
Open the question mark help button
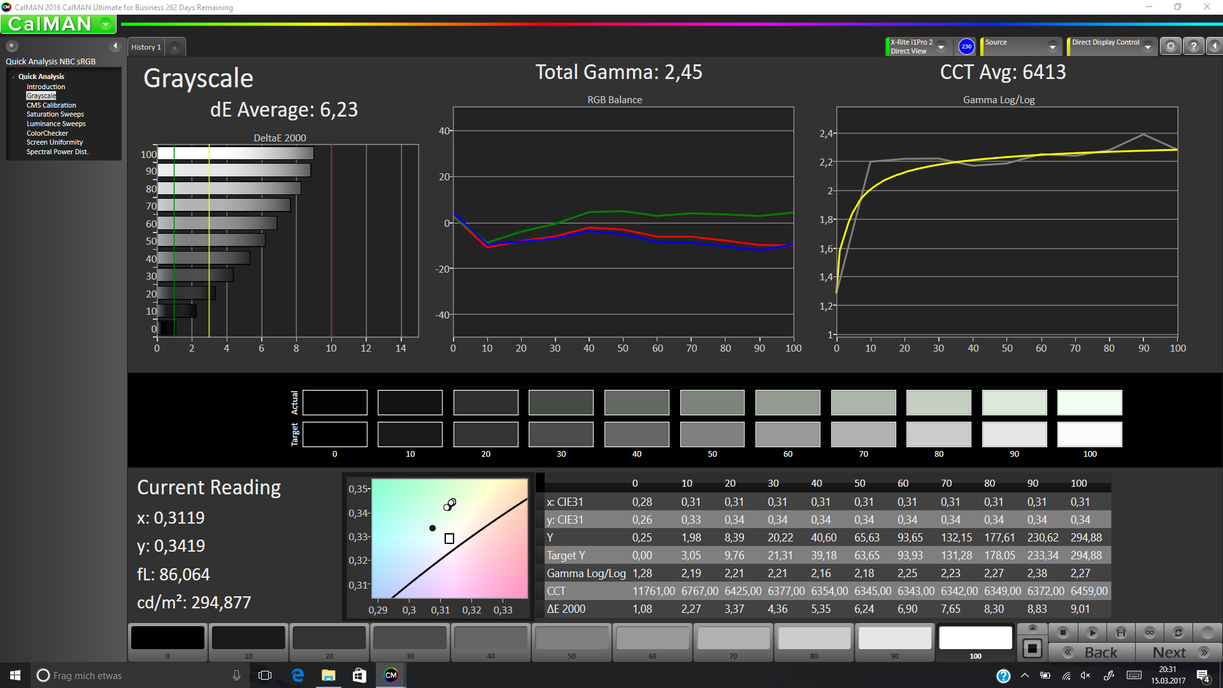[x=1193, y=47]
